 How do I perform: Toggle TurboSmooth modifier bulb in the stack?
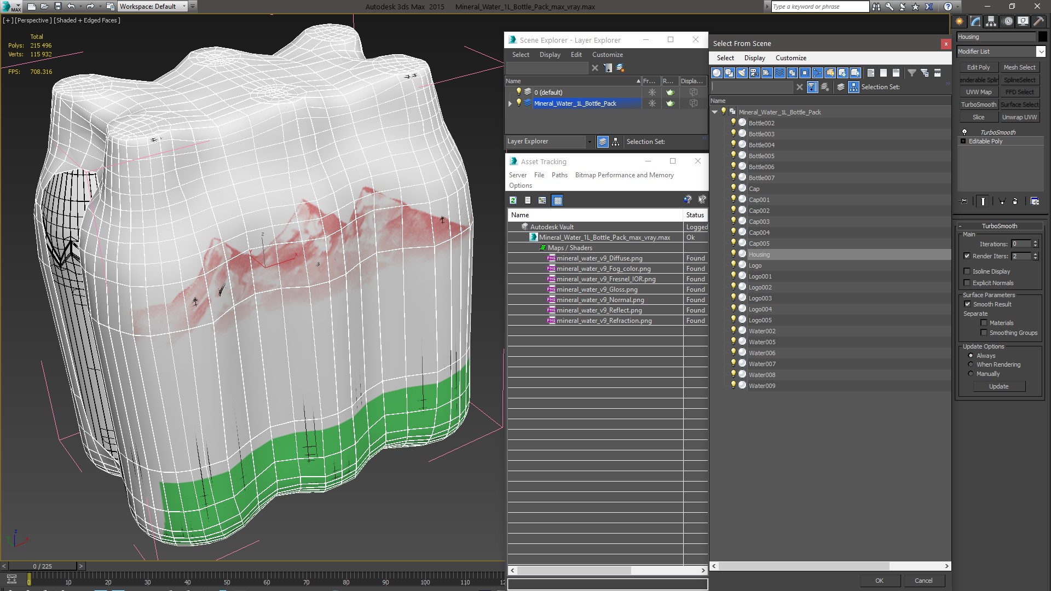(965, 132)
